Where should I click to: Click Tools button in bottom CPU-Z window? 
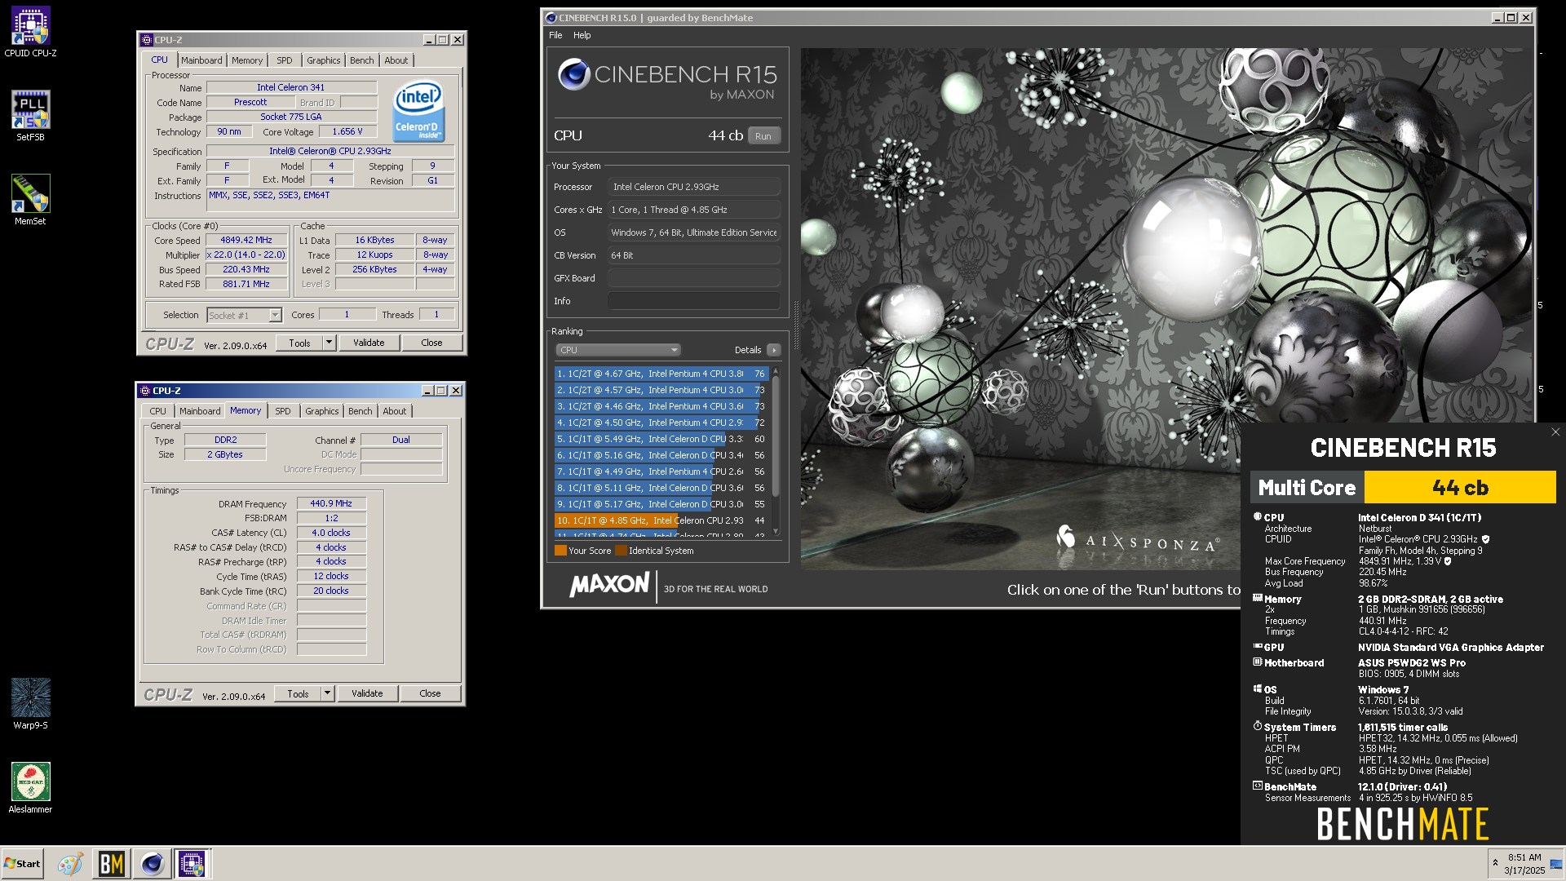click(x=298, y=694)
